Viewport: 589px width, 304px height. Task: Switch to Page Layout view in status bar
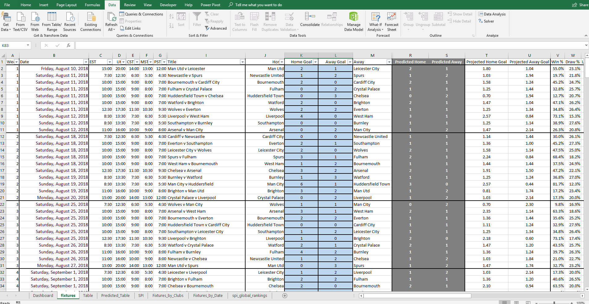(516, 302)
